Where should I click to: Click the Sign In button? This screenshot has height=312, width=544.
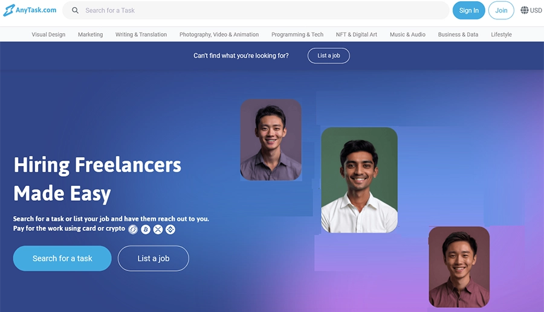[x=468, y=10]
